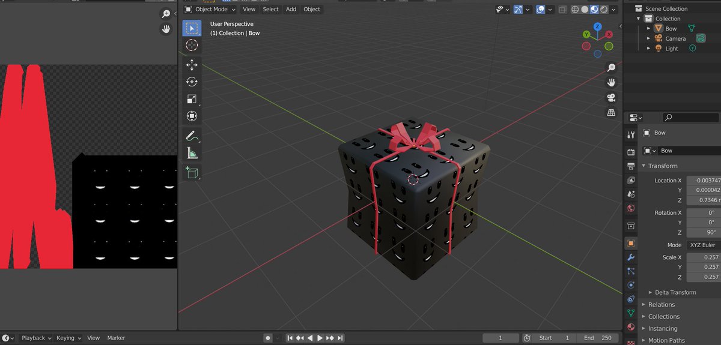This screenshot has width=721, height=345.
Task: Open the Scene properties tab
Action: (630, 194)
